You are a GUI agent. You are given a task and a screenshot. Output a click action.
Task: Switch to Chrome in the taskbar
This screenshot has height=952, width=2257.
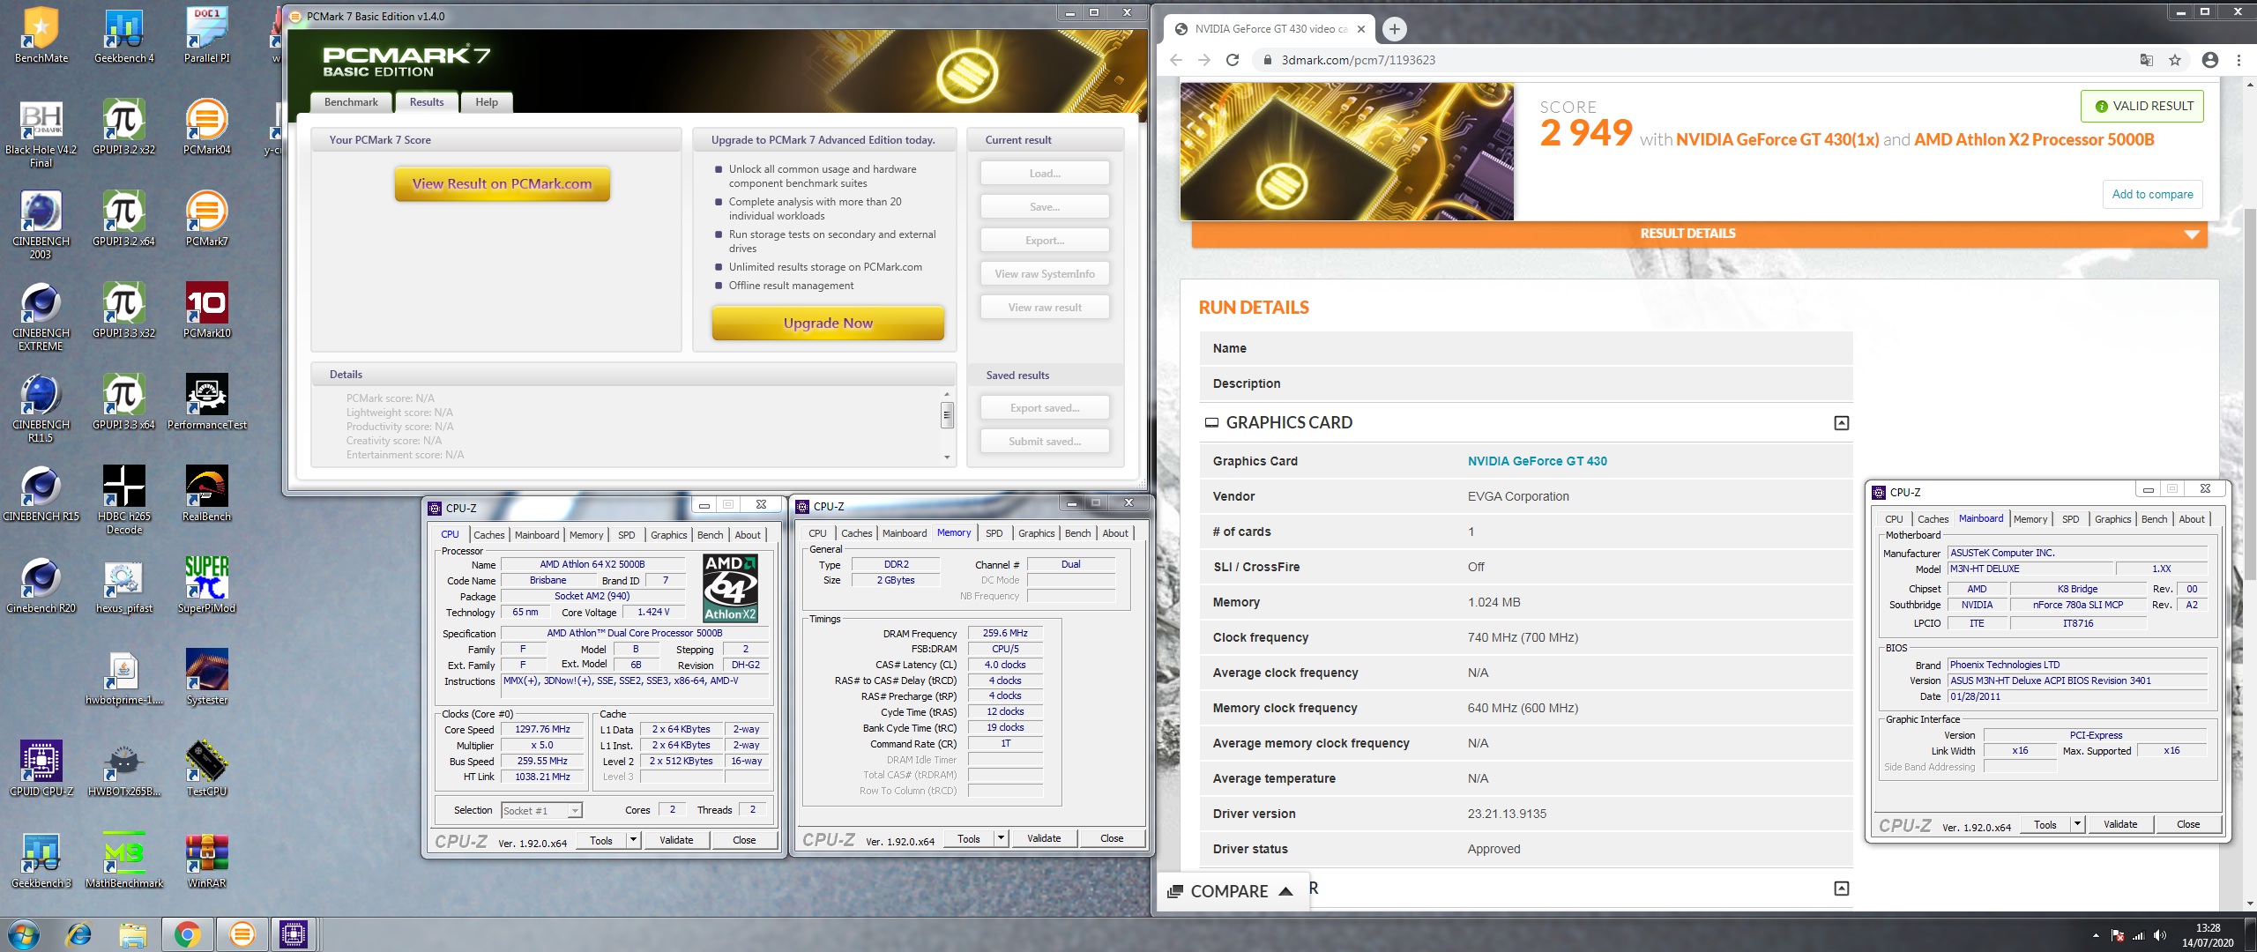click(187, 933)
